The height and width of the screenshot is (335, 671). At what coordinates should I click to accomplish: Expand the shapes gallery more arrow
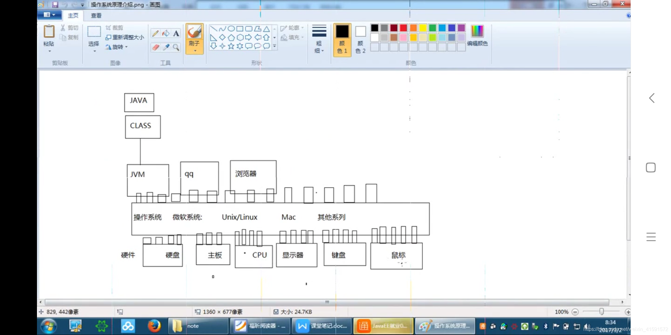(275, 46)
